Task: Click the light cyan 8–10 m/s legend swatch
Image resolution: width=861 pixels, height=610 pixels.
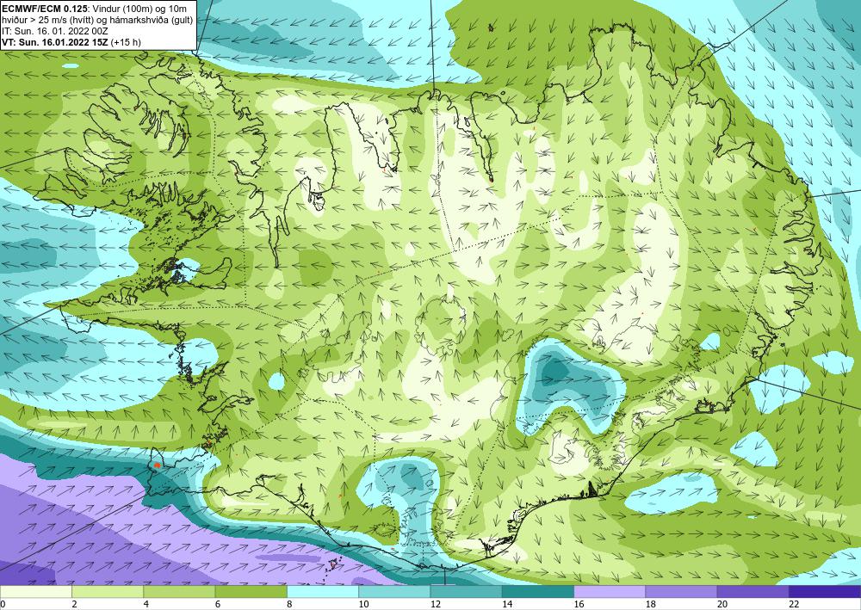Action: (x=323, y=592)
